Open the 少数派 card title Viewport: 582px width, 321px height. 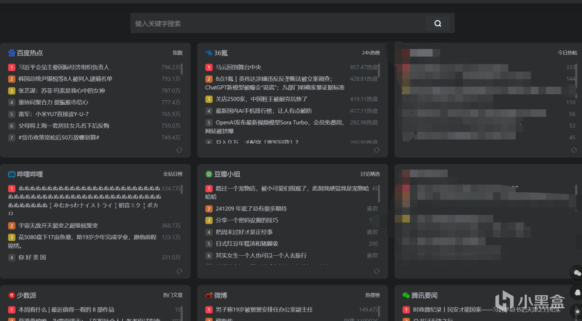[x=26, y=295]
